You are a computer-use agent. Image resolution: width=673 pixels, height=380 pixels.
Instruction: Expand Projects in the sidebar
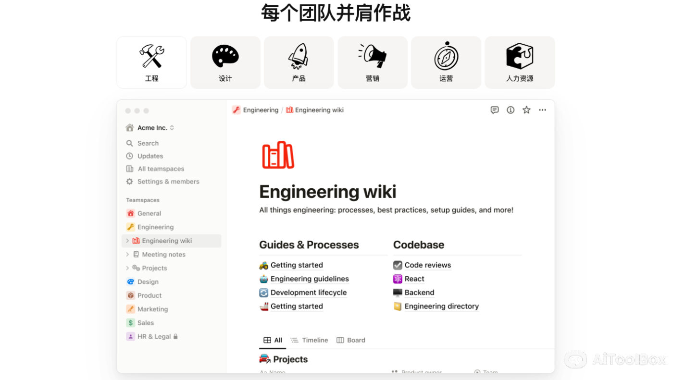point(127,268)
